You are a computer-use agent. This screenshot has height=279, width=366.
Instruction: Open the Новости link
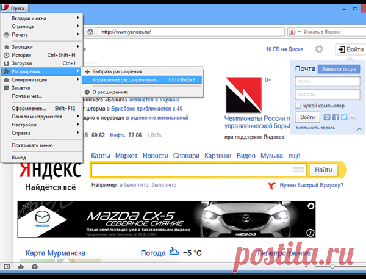(155, 156)
